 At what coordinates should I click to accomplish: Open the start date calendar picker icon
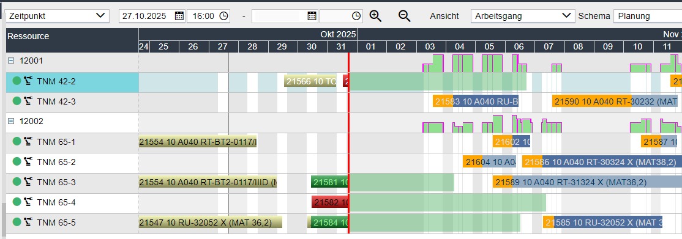tap(179, 16)
